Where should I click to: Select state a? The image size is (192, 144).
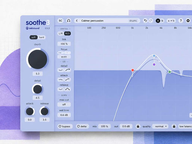pos(158,21)
